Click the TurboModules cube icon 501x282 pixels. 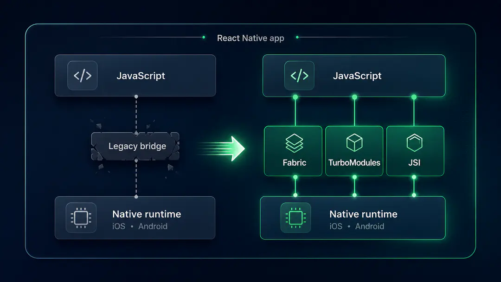point(354,142)
